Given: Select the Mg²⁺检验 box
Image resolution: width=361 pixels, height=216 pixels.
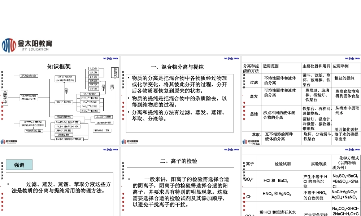Looking at the screenshot, I should 90,107.
